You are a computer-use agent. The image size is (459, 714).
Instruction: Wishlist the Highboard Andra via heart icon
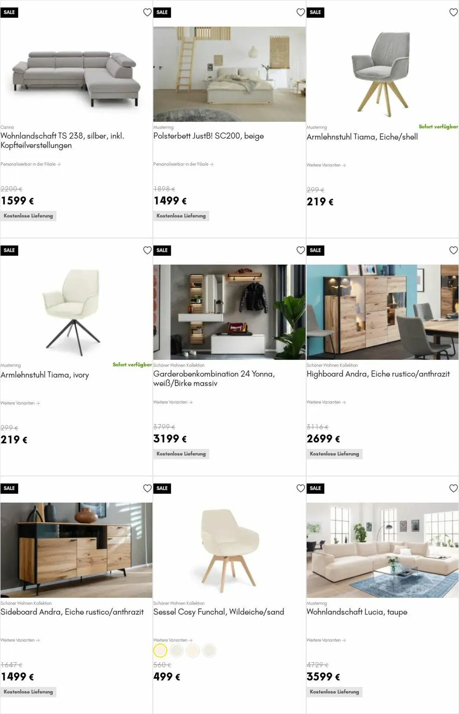[453, 250]
